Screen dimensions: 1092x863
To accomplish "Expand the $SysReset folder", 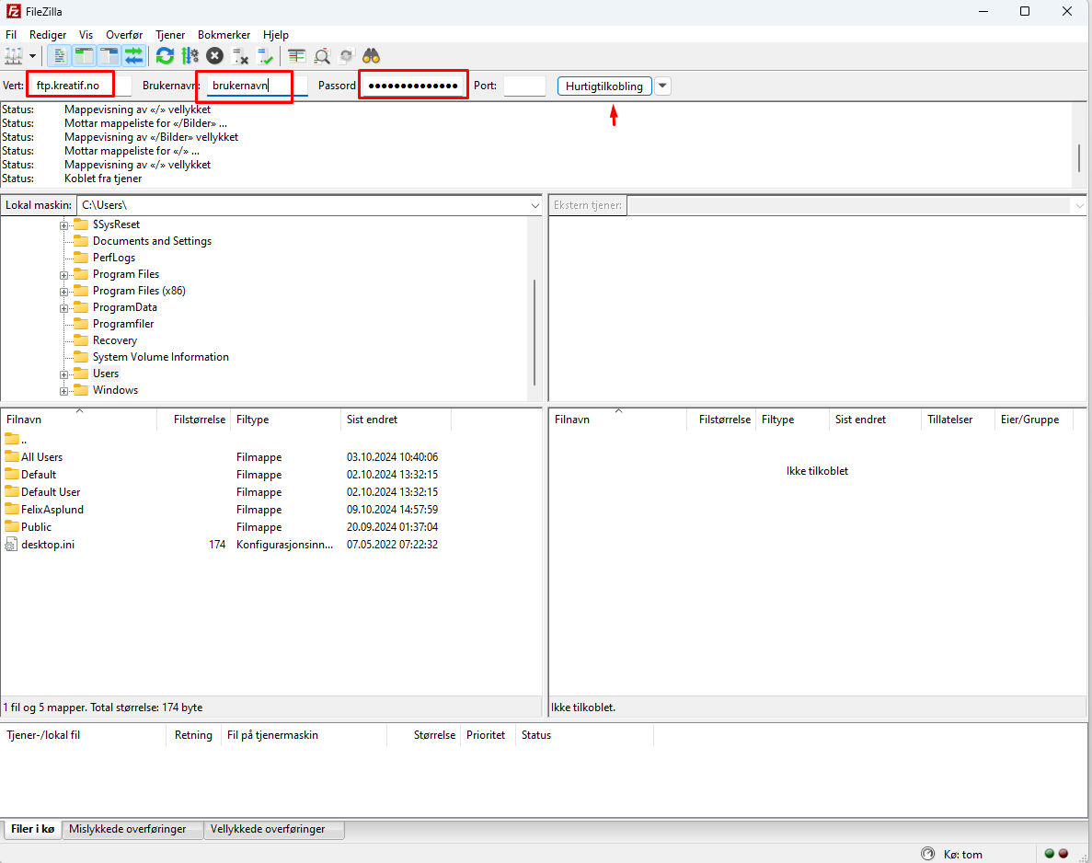I will point(63,225).
